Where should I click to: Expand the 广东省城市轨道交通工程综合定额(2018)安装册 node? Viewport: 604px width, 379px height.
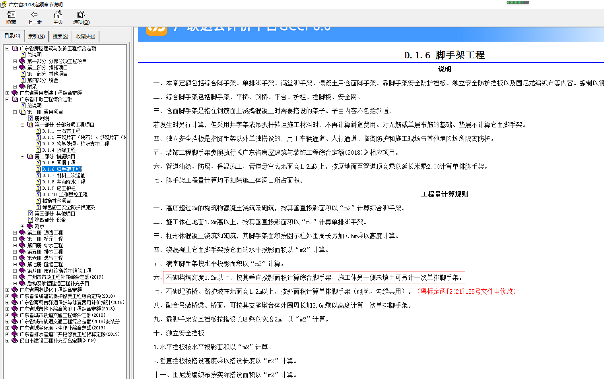[7, 321]
